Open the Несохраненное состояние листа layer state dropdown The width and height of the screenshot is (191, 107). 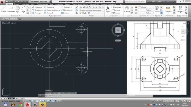[92, 10]
